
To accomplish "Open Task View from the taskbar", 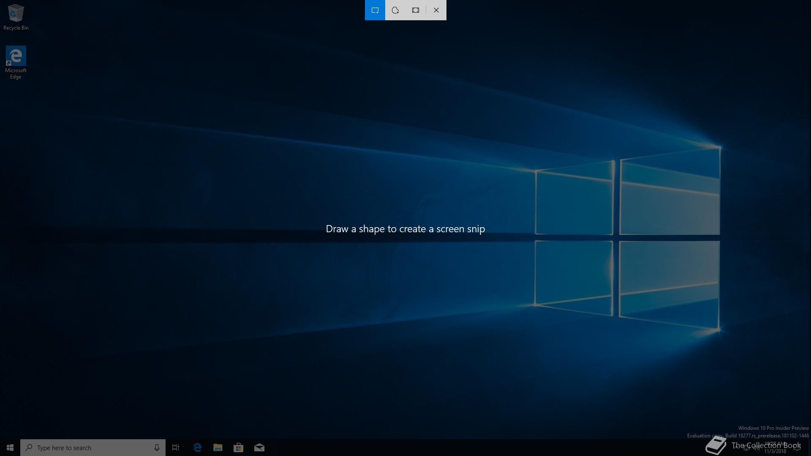I will click(x=176, y=448).
